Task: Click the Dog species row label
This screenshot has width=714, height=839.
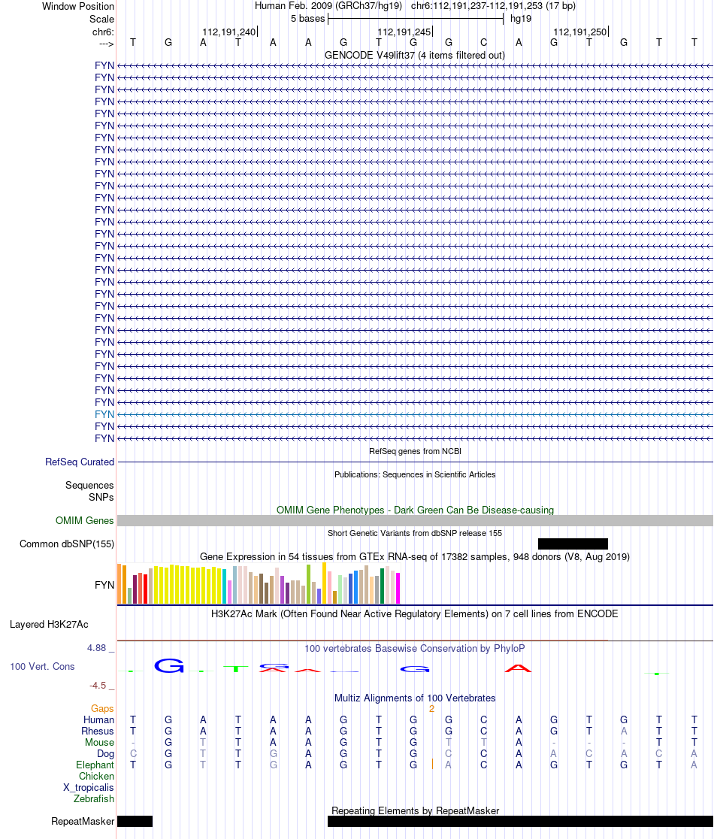Action: coord(105,754)
